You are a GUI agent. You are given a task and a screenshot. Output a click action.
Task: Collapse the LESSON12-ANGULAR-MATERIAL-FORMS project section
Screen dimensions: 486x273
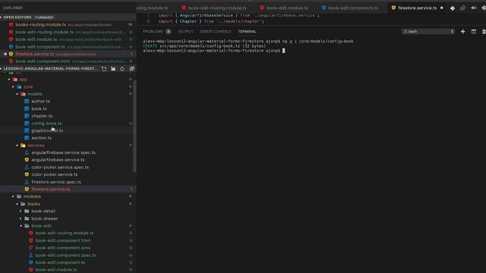(x=2, y=69)
